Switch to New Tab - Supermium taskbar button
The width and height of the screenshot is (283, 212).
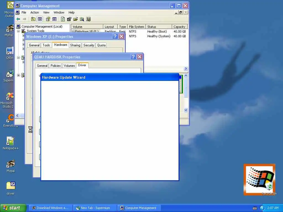click(95, 208)
